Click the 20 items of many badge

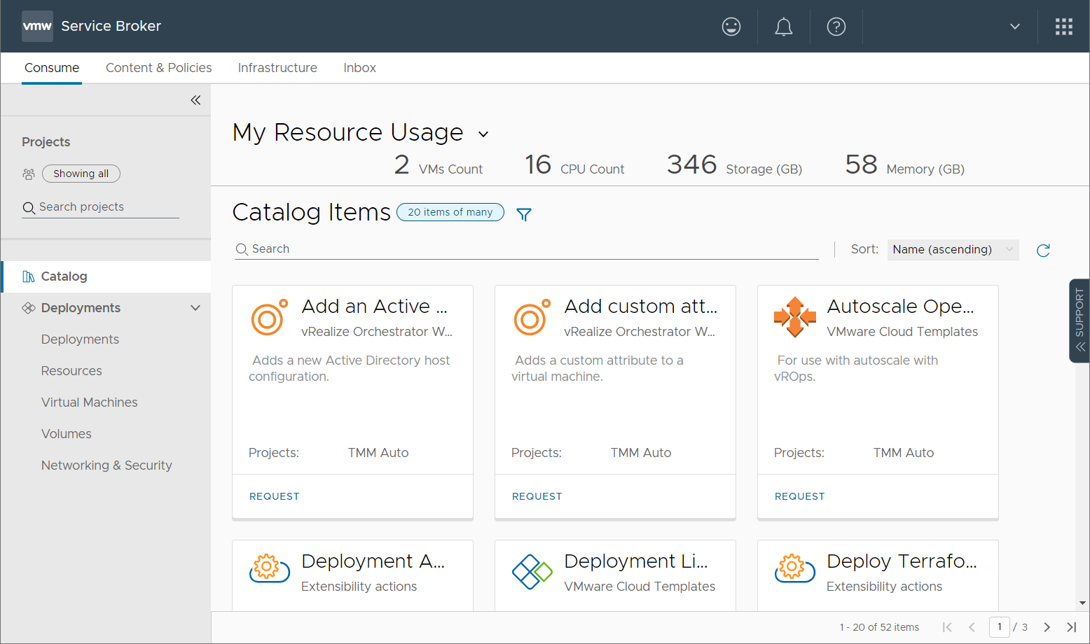click(450, 212)
